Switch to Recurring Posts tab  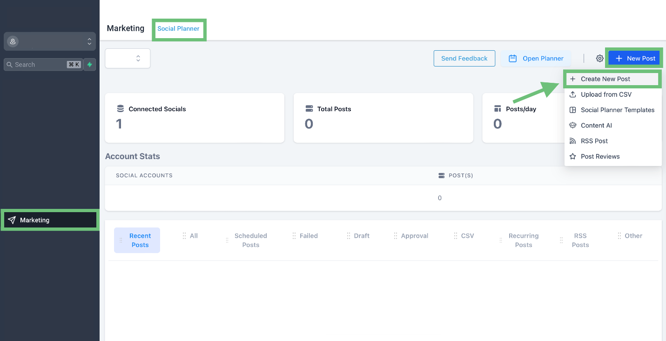tap(523, 240)
